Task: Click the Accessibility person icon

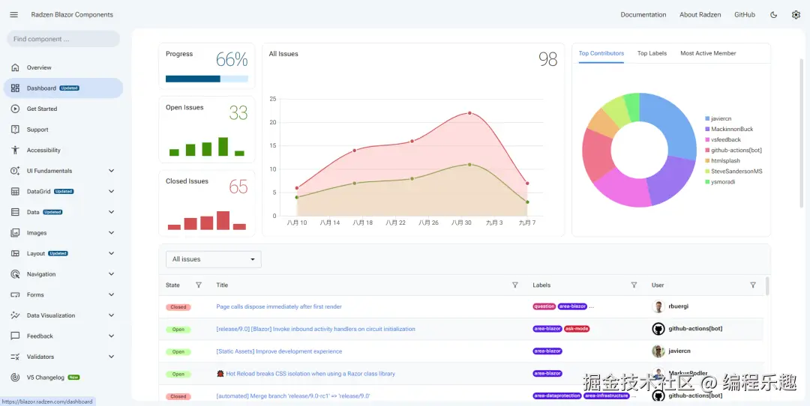Action: click(16, 150)
